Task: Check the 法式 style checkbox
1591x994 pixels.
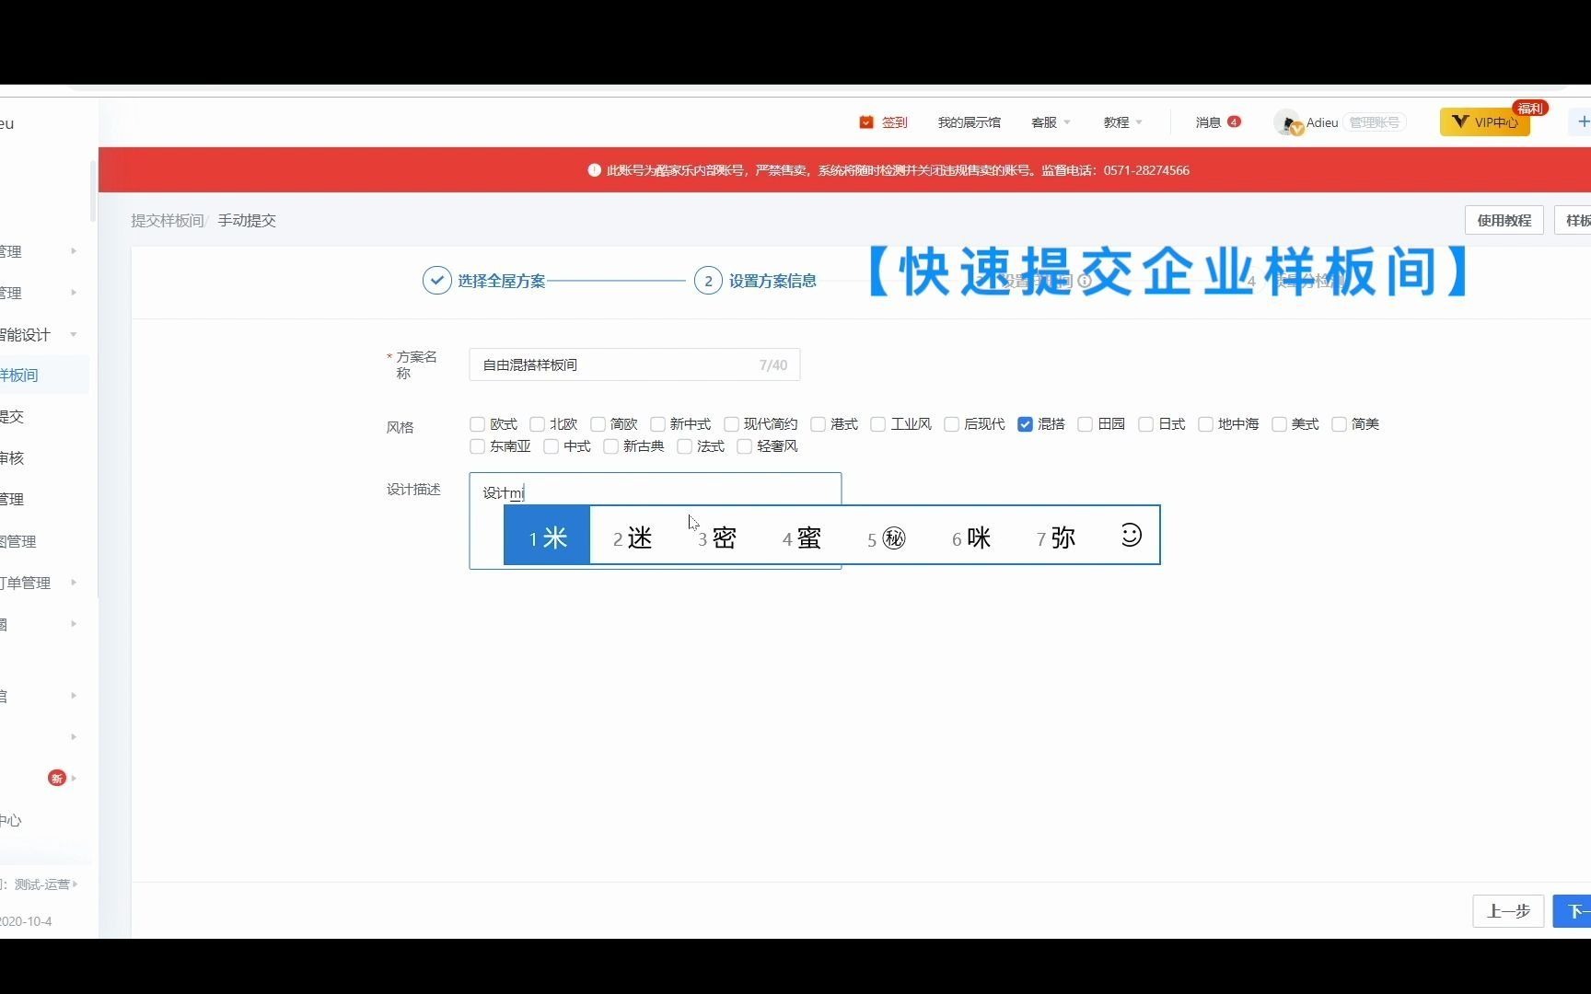Action: click(684, 446)
